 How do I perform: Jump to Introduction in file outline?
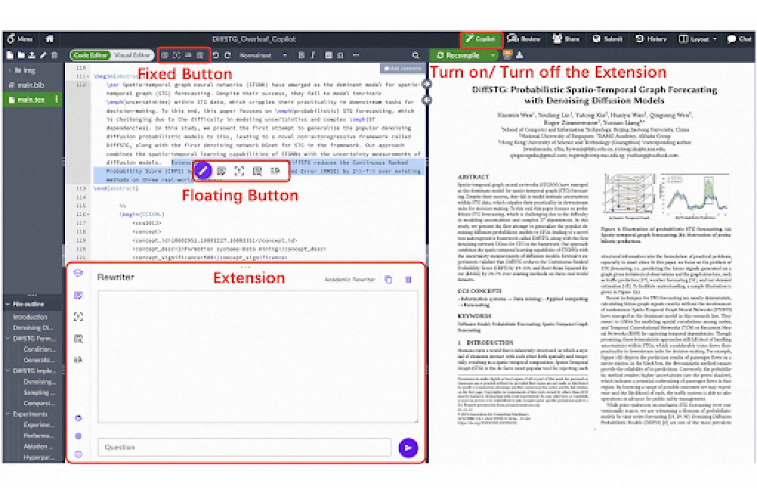pos(30,317)
